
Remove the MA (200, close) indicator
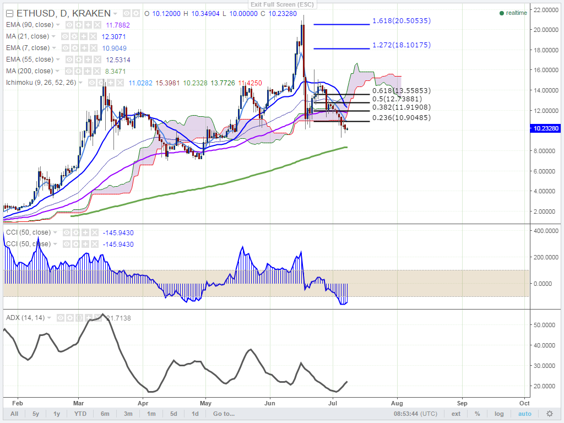tap(97, 71)
